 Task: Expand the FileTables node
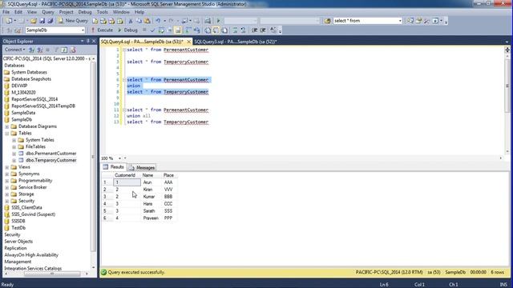(14, 147)
